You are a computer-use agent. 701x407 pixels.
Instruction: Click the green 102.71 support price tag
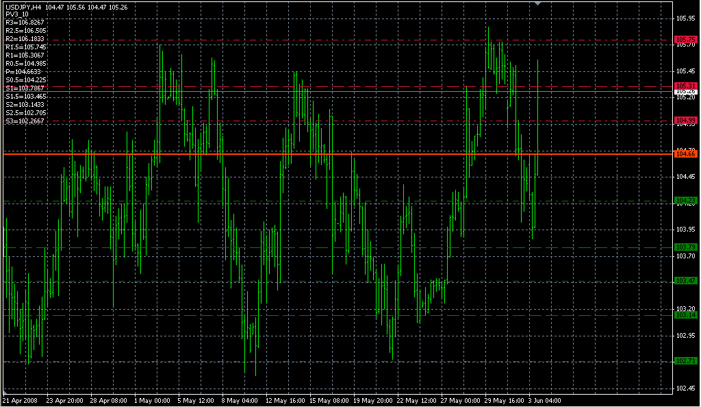click(x=686, y=361)
